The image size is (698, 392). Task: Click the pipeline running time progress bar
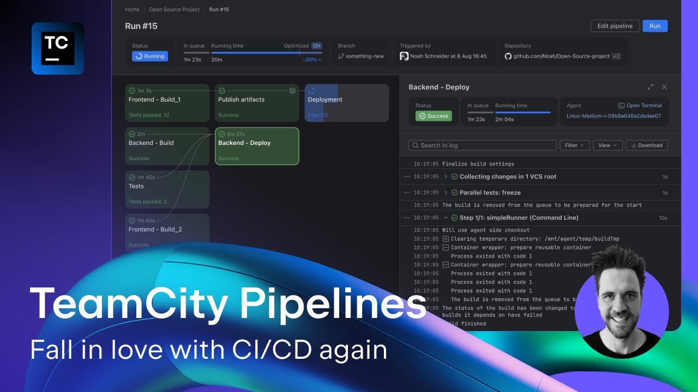click(267, 53)
